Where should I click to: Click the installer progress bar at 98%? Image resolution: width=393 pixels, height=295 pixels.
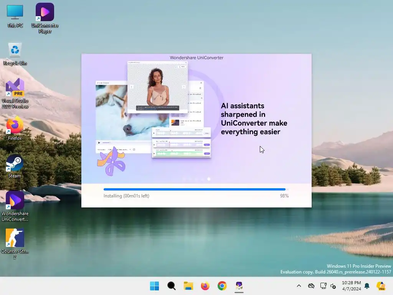(x=196, y=189)
